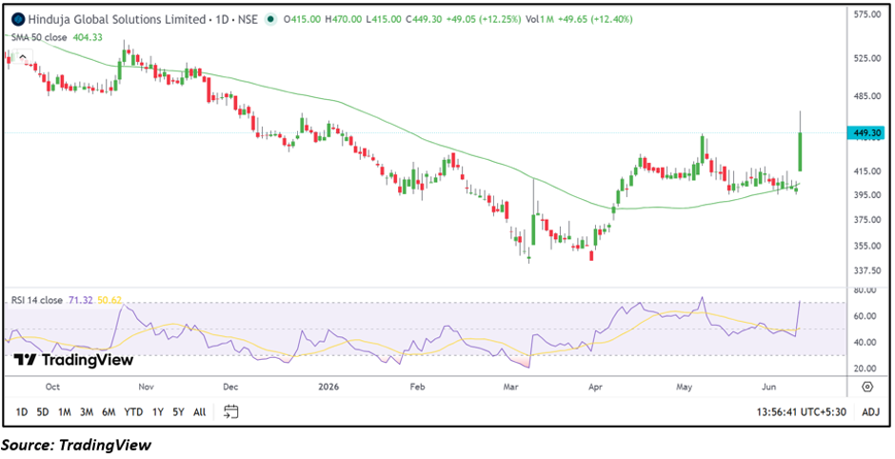The height and width of the screenshot is (459, 895).
Task: Switch to the 1M date range
Action: click(x=65, y=411)
